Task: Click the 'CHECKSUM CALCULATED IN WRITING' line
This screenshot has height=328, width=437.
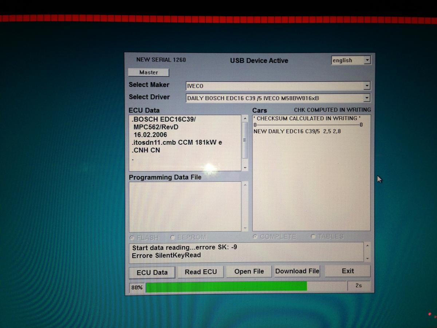Action: click(x=307, y=118)
